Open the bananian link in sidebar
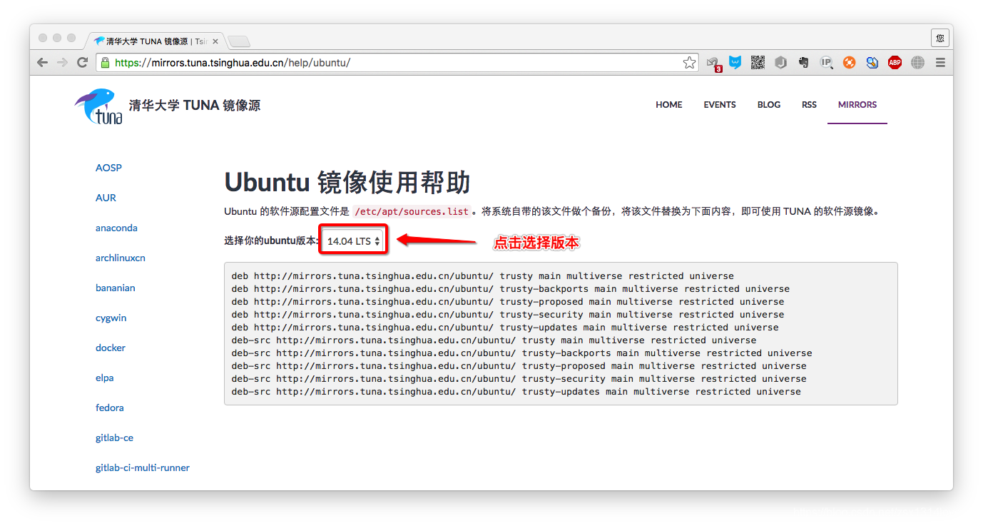983x526 pixels. (x=116, y=288)
